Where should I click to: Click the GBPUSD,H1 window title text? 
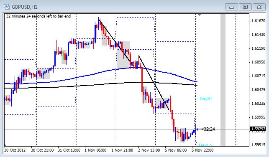click(x=24, y=7)
